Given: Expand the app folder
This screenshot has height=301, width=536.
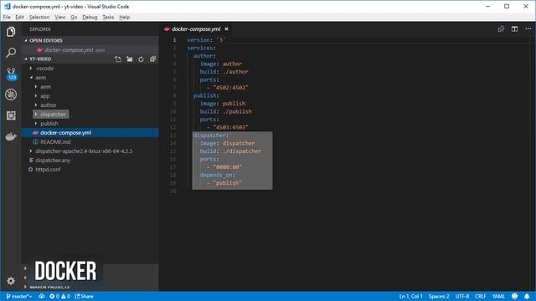Looking at the screenshot, I should pyautogui.click(x=44, y=96).
